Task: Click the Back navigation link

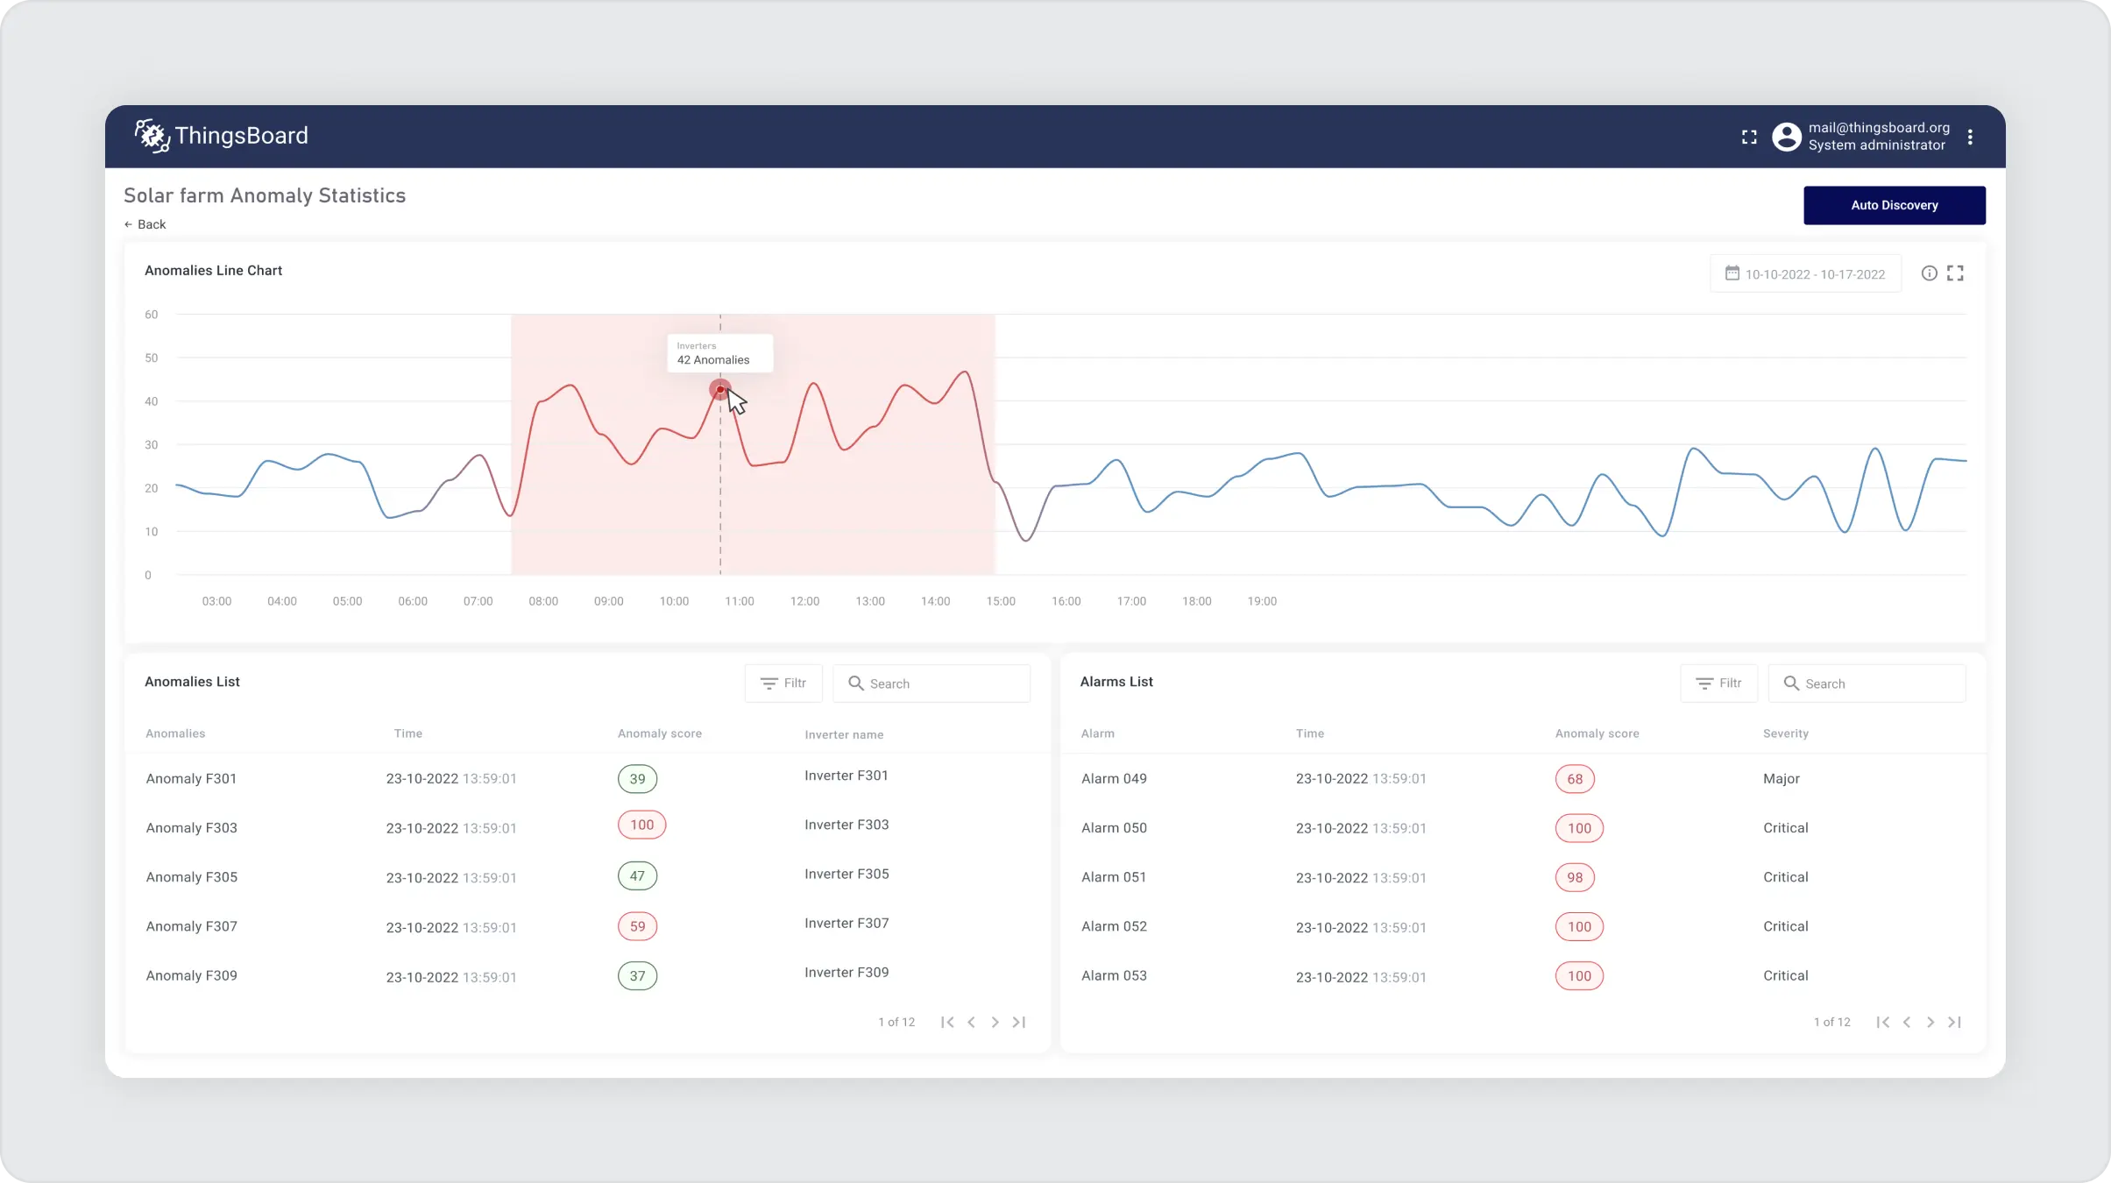Action: [x=145, y=224]
